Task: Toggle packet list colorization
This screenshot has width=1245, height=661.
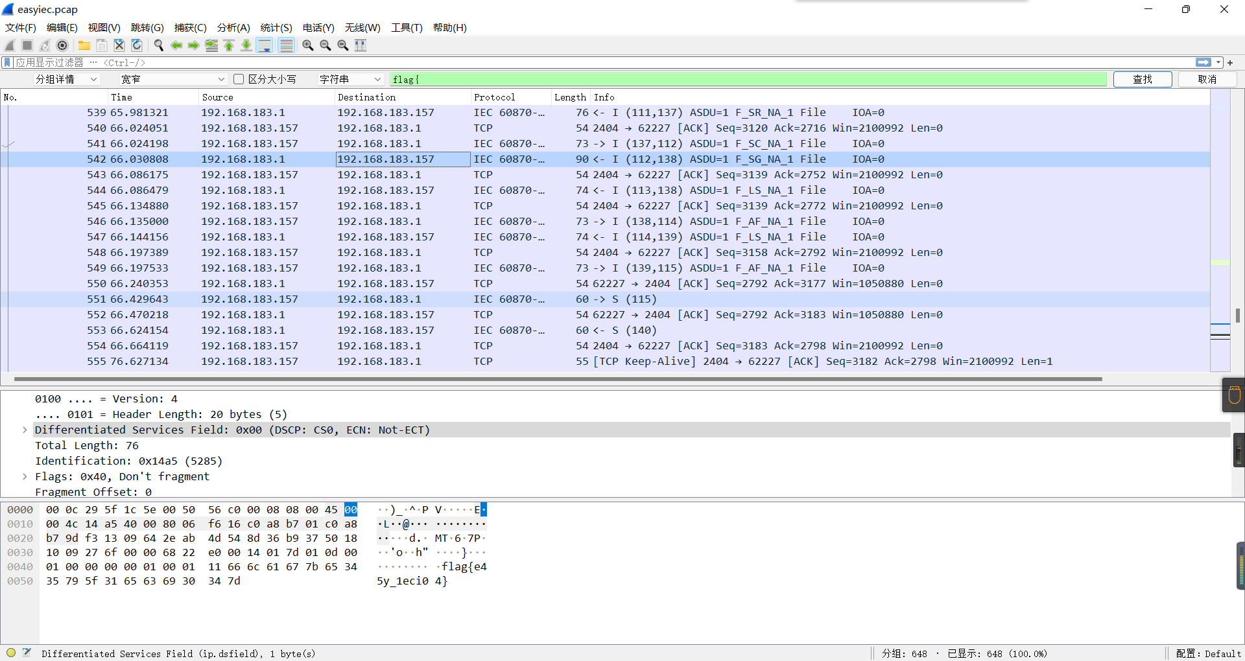Action: click(x=286, y=45)
